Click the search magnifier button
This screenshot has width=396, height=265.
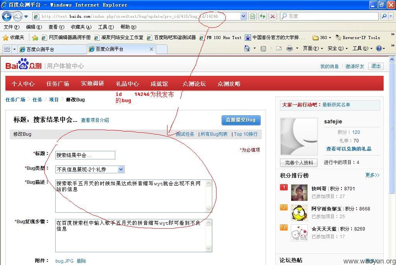[384, 16]
